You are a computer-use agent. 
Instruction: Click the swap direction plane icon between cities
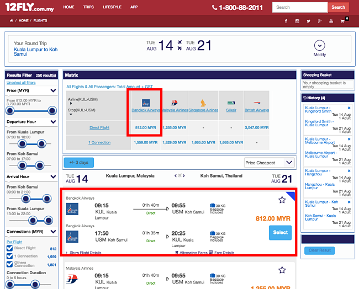point(179,175)
